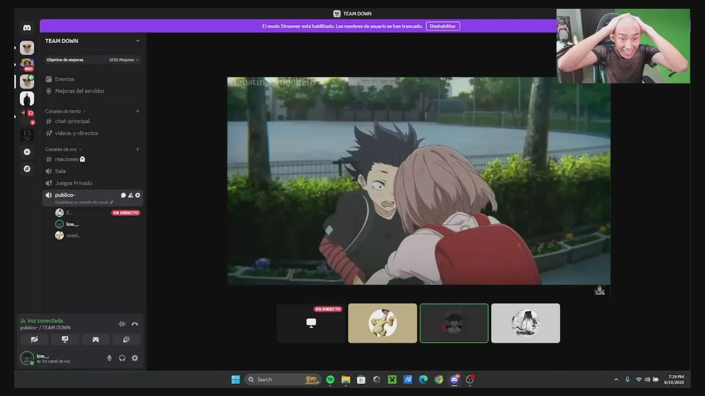Create a text channel with the plus
This screenshot has height=396, width=705.
pyautogui.click(x=138, y=111)
